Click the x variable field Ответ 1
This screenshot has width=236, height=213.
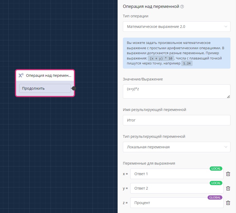[177, 174]
